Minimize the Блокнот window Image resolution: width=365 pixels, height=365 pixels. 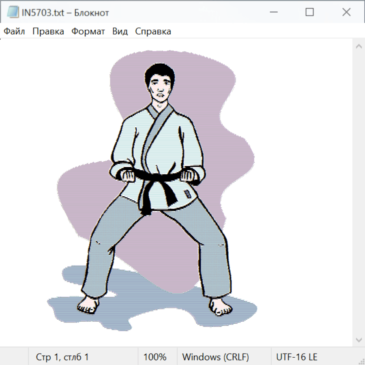click(273, 12)
